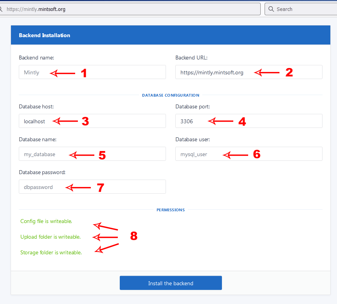
Task: Click the 'Database host:' label
Action: 36,106
